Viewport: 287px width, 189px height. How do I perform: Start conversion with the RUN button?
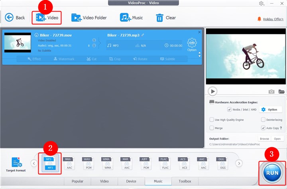[272, 173]
